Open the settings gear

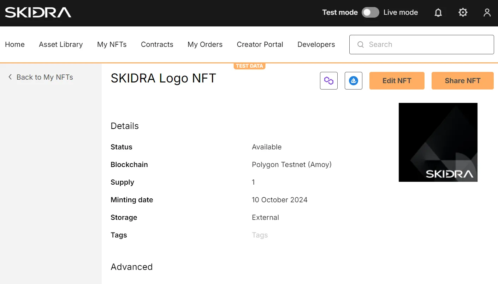[463, 13]
